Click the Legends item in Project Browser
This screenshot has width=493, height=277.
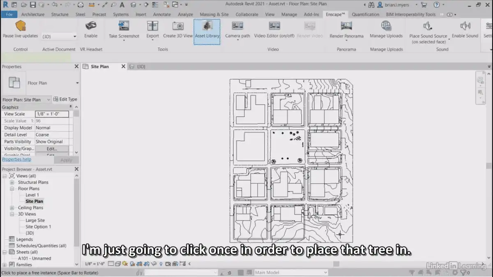25,239
